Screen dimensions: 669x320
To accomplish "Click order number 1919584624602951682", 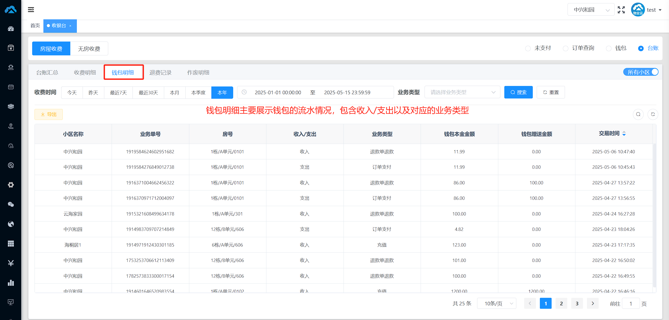I will pyautogui.click(x=150, y=152).
